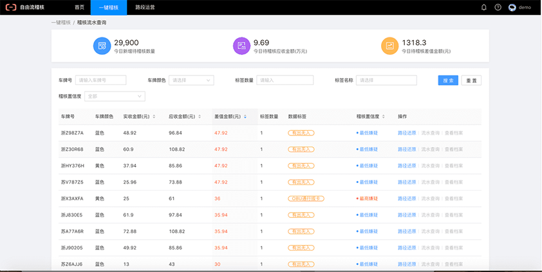Sort by 差值金额(元) column arrows
Image resolution: width=542 pixels, height=272 pixels.
[245, 117]
